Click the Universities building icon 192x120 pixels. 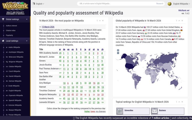pyautogui.click(x=120, y=111)
